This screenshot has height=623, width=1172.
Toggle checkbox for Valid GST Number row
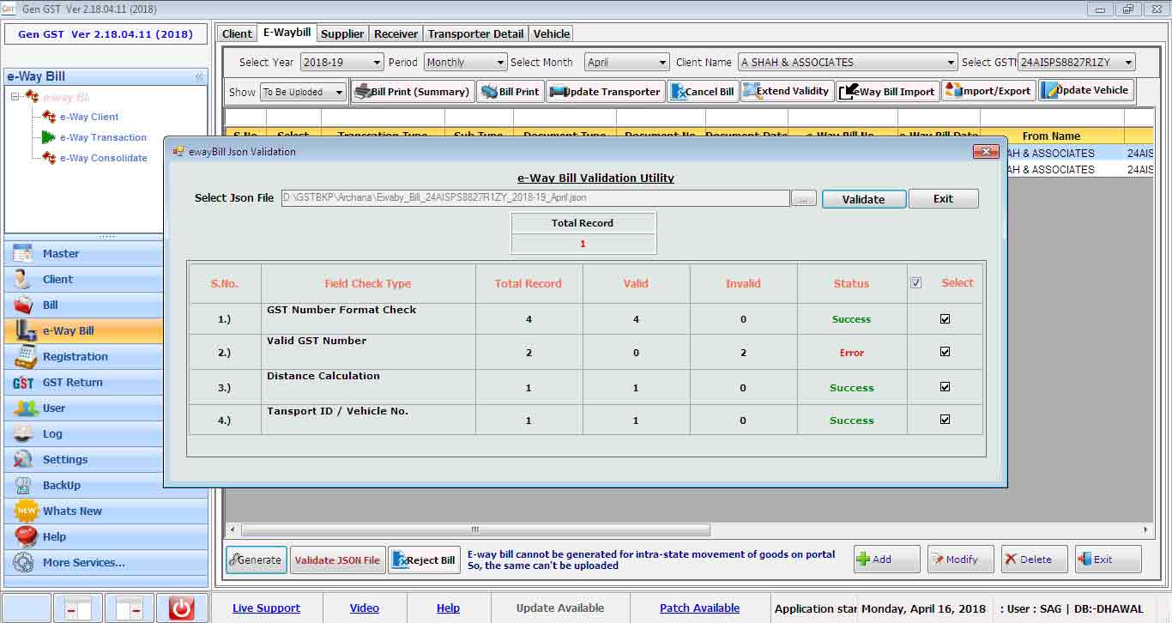pyautogui.click(x=945, y=352)
